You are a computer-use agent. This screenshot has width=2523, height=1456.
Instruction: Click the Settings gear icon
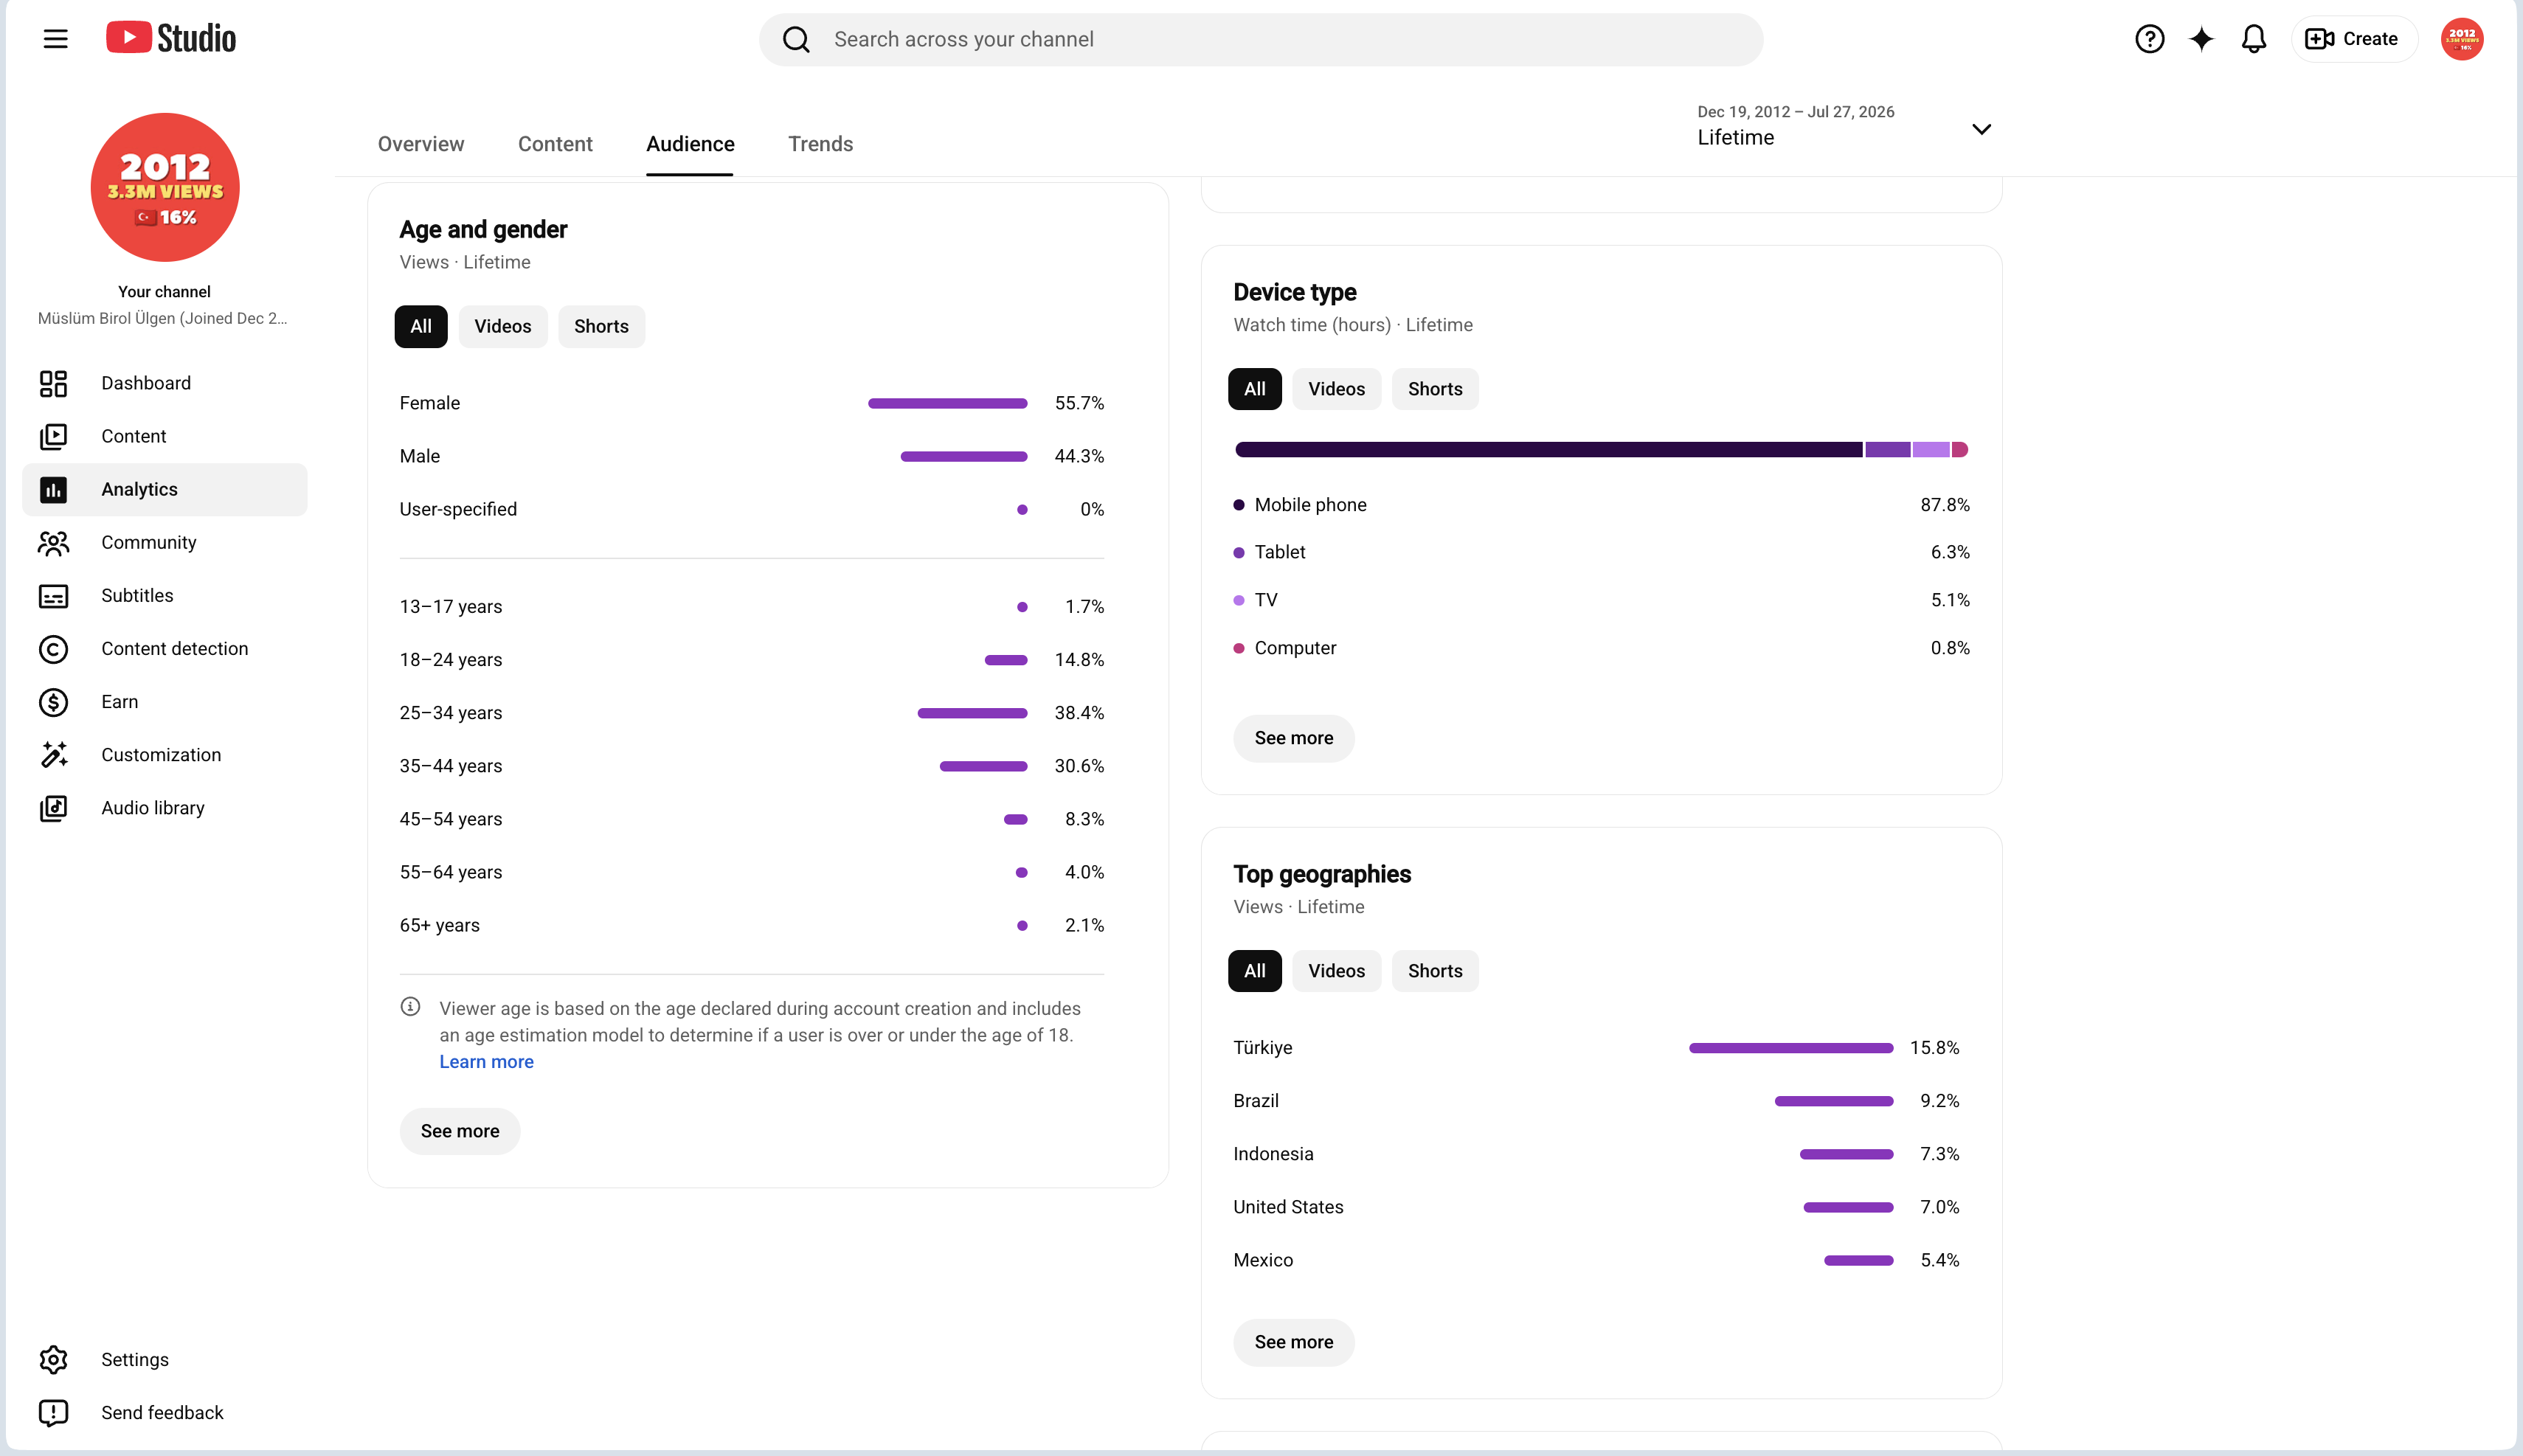click(54, 1360)
